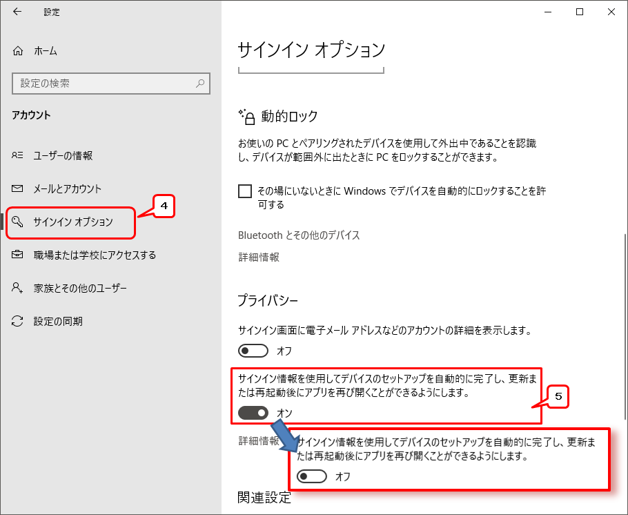Toggle the switch in the callout popup
This screenshot has height=515, width=628.
311,476
